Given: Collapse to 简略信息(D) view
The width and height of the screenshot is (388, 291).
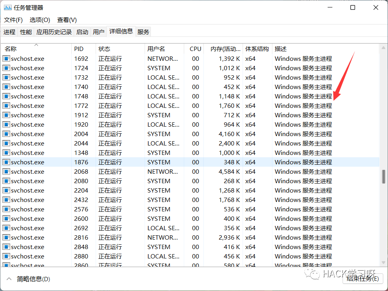Looking at the screenshot, I should coord(28,279).
